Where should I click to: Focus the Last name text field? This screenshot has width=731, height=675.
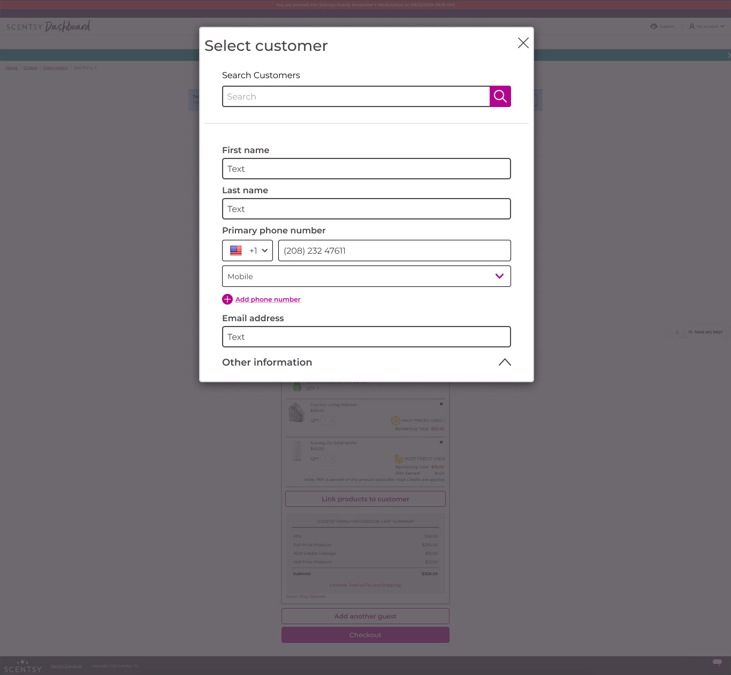click(x=367, y=209)
